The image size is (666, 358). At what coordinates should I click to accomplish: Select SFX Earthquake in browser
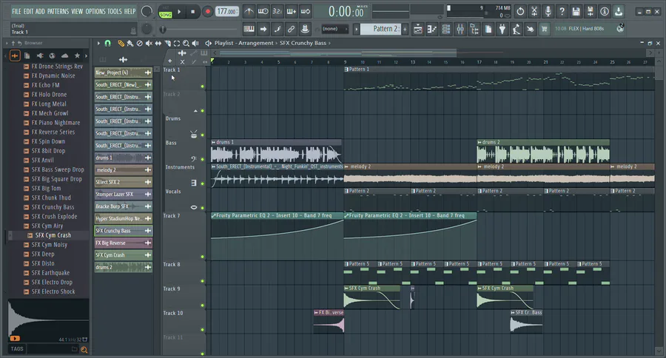tap(50, 273)
